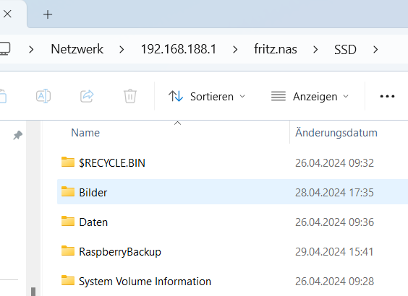Viewport: 408px width, 296px height.
Task: Select the RaspberryBackup folder name
Action: [x=120, y=252]
